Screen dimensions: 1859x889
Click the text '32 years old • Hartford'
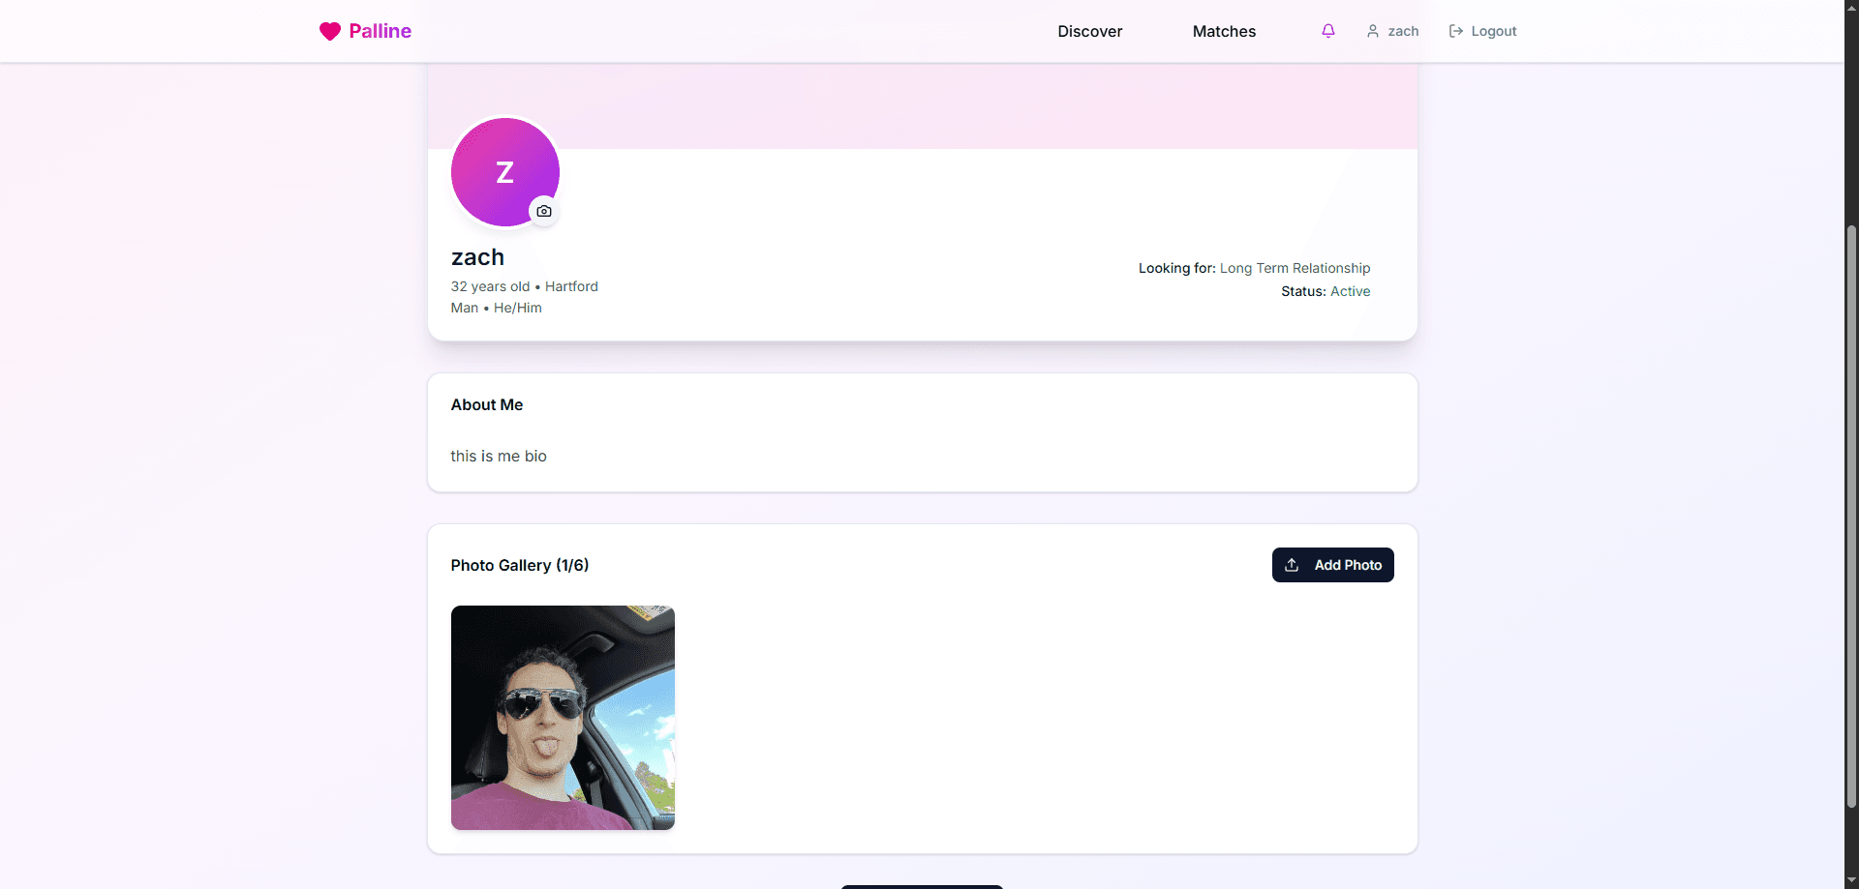[524, 286]
